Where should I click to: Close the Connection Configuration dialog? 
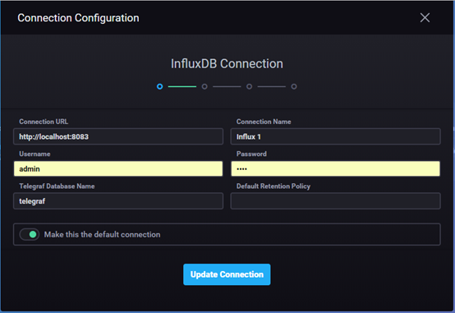425,18
